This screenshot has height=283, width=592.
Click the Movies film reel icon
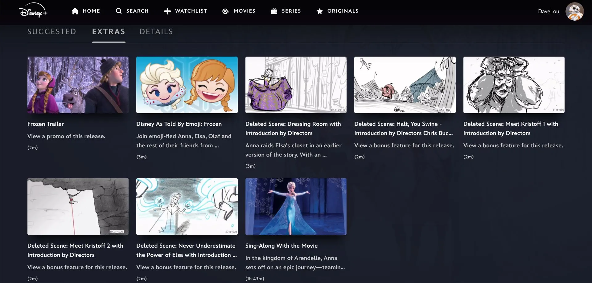226,11
